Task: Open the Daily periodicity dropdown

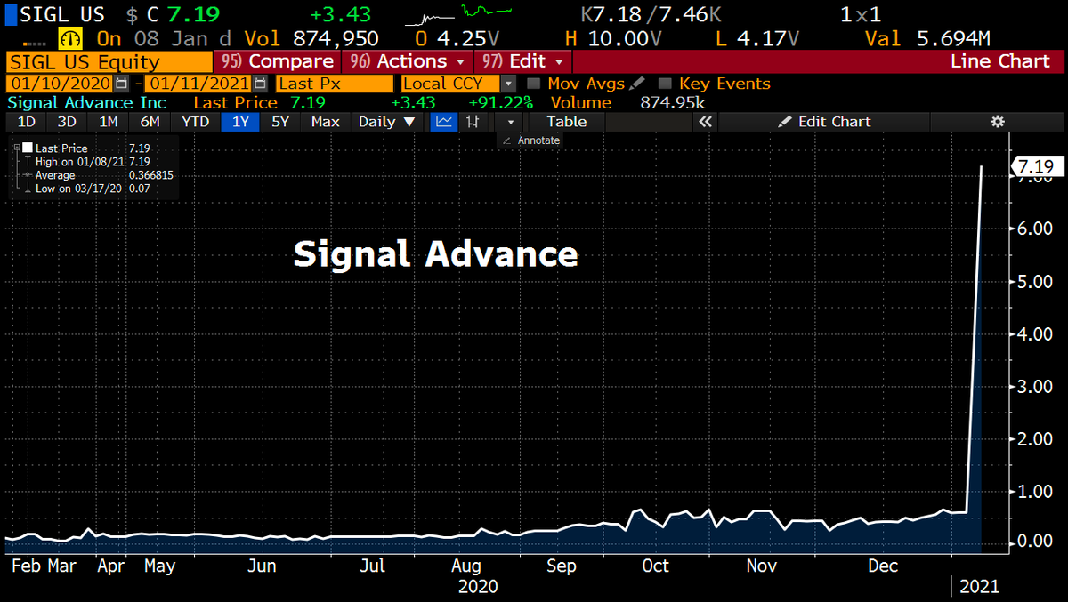Action: click(387, 122)
